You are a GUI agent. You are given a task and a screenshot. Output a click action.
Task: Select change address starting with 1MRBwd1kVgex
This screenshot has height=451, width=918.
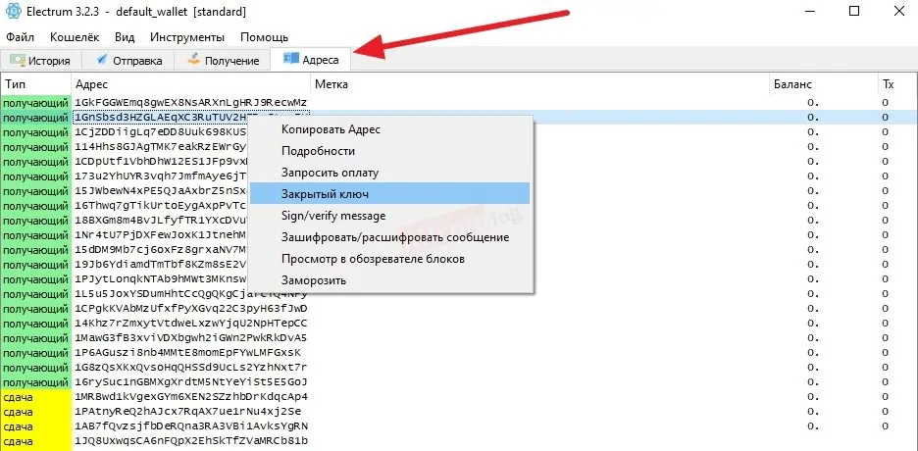191,397
